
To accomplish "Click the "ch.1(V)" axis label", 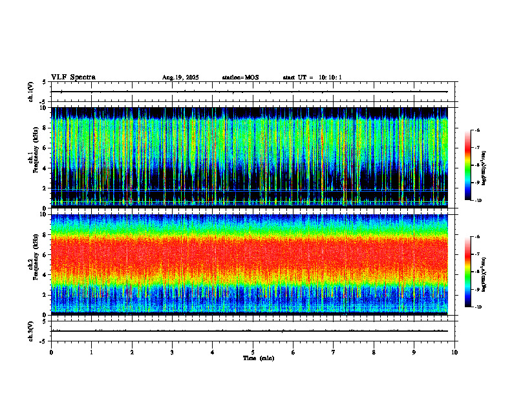I will [31, 92].
